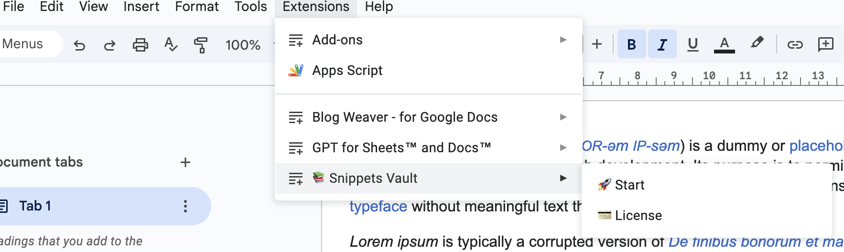Add a comment using toolbar icon
This screenshot has height=252, width=844.
tap(825, 44)
